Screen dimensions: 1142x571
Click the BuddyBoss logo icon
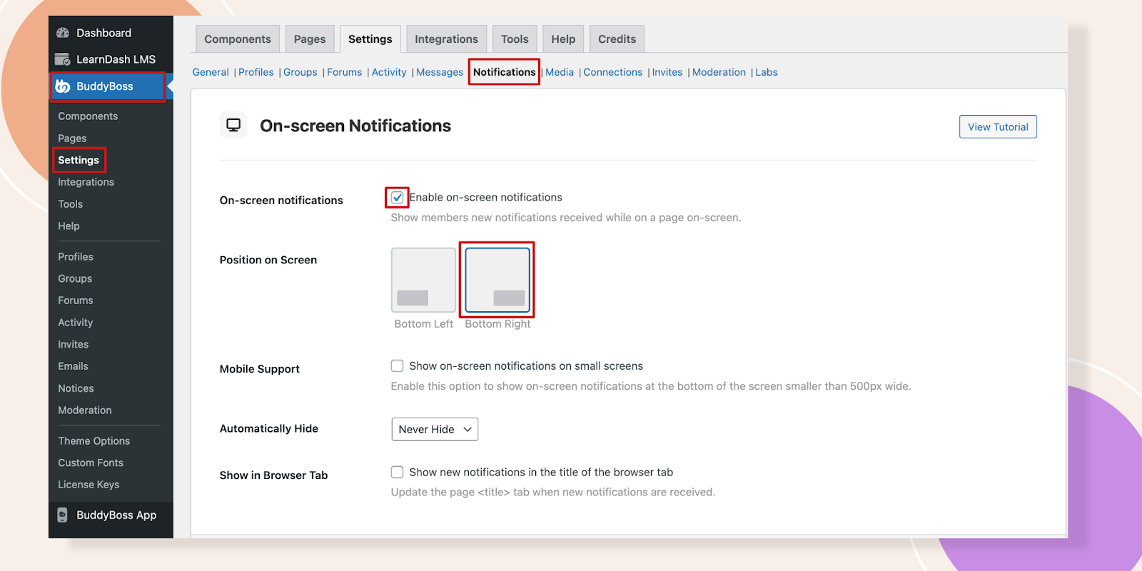(x=63, y=86)
